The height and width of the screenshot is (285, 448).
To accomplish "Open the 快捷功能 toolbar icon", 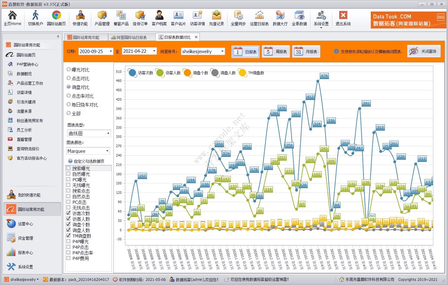I will tap(80, 18).
